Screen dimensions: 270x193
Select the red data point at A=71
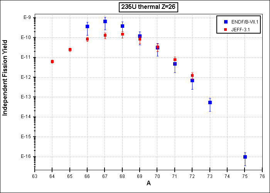[x=175, y=60]
